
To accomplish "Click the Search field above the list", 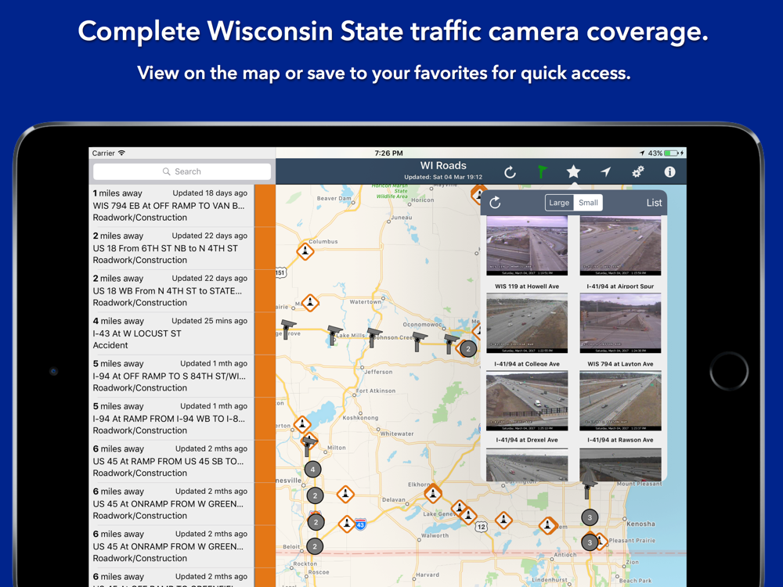I will point(182,171).
